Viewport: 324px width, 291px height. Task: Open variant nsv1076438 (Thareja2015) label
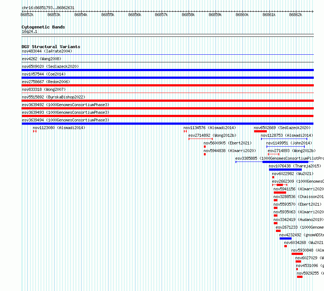[295, 166]
